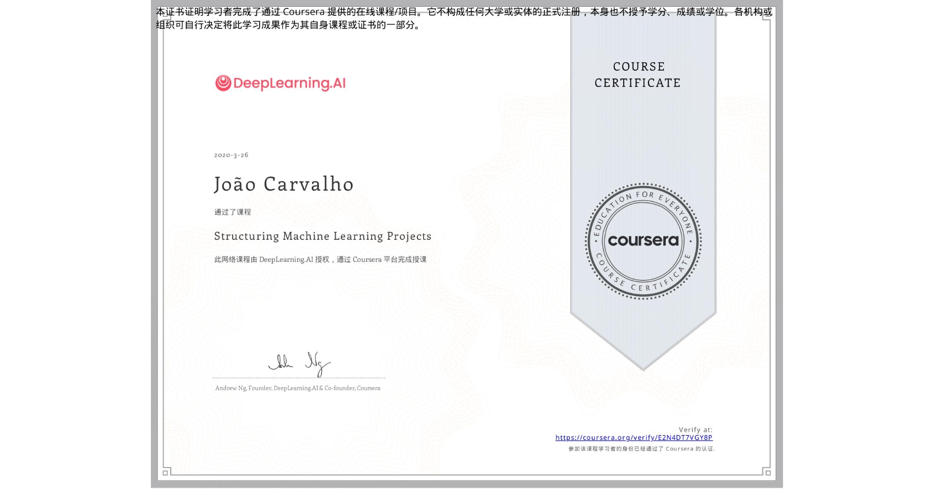Click the DeepLearning.AI logo
Image resolution: width=935 pixels, height=489 pixels.
pos(280,83)
